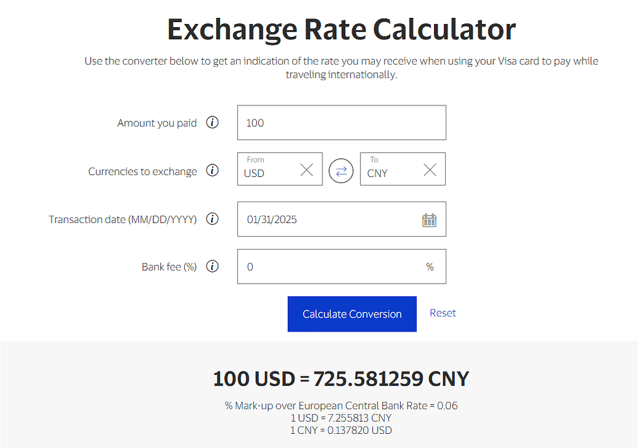The image size is (638, 448).
Task: Clear the CNY To currency selection
Action: [430, 170]
